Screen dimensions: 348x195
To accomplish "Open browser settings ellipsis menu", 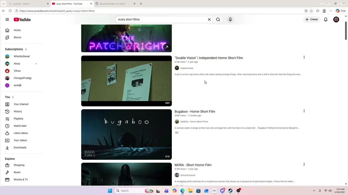I will 331,11.
